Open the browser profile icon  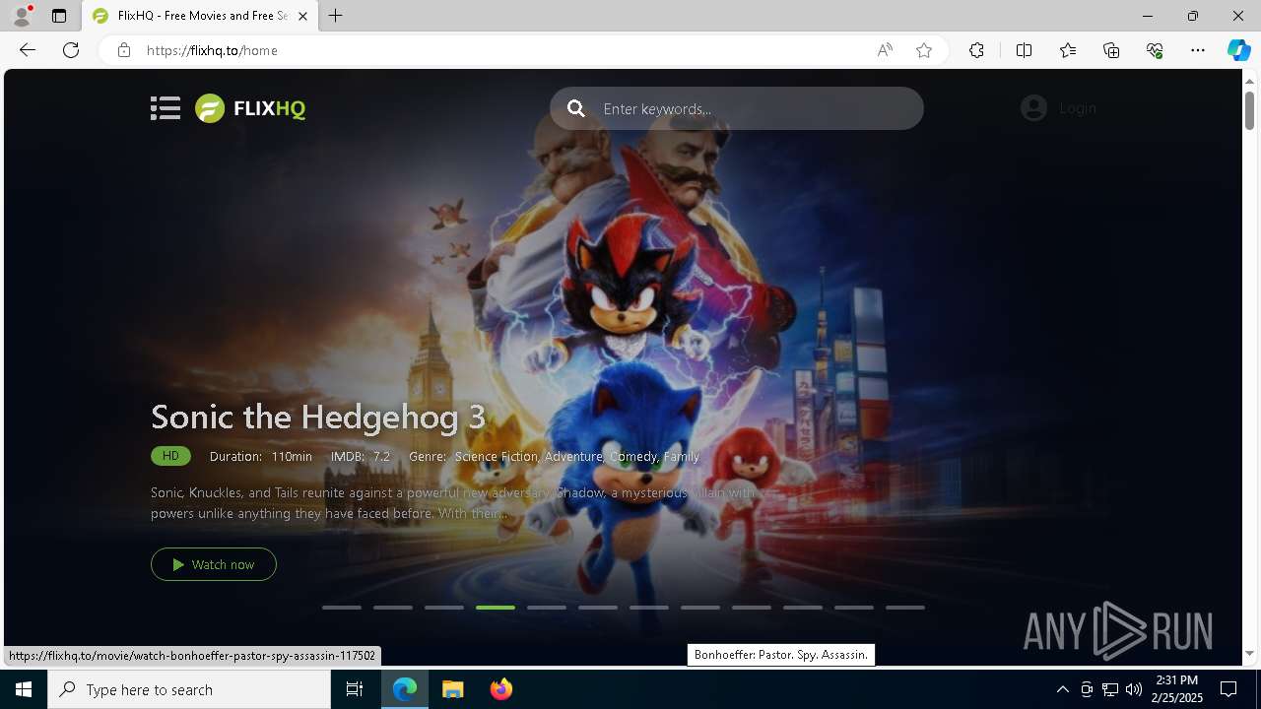(22, 16)
